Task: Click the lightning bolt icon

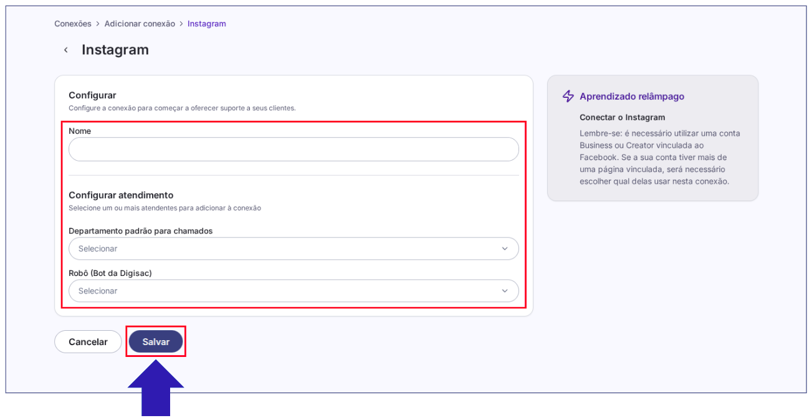Action: pyautogui.click(x=568, y=96)
